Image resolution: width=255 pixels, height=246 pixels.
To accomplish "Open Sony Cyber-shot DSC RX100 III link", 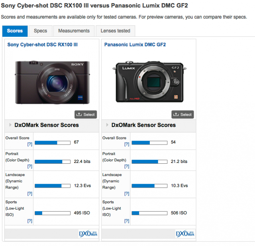I will click(x=43, y=44).
